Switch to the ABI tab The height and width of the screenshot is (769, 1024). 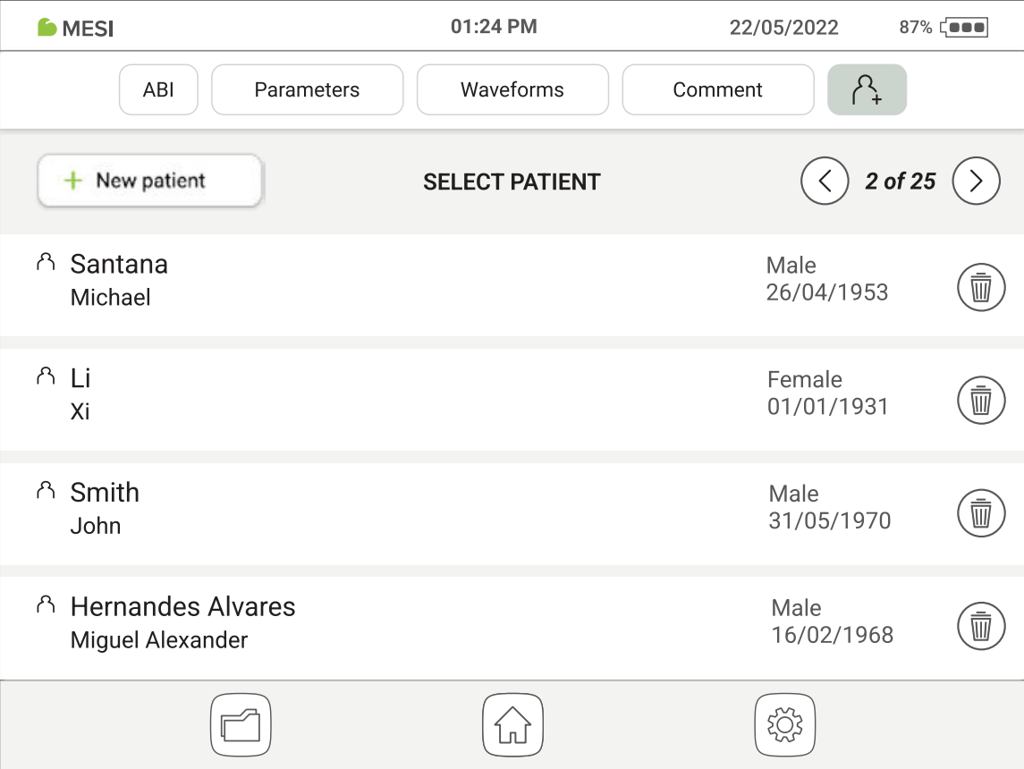[158, 89]
